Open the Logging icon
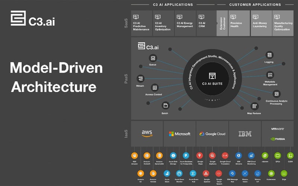298x186 pixels. pyautogui.click(x=269, y=55)
